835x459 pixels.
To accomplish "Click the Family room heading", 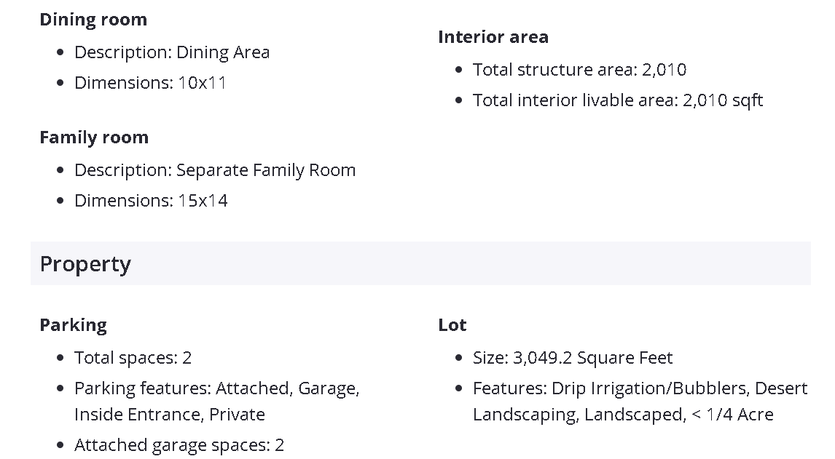I will point(94,137).
